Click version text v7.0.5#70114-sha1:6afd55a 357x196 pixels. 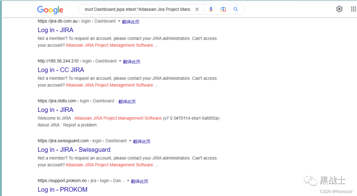[x=191, y=118]
